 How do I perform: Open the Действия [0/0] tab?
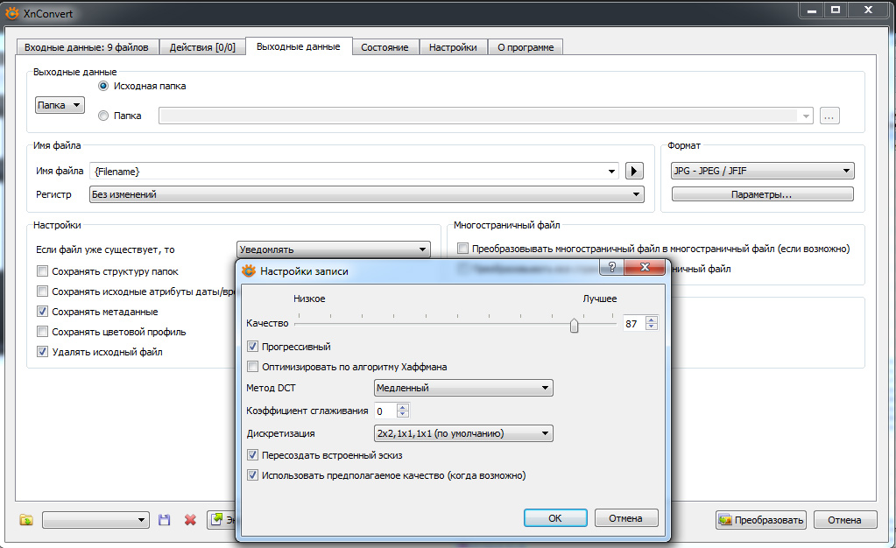202,47
